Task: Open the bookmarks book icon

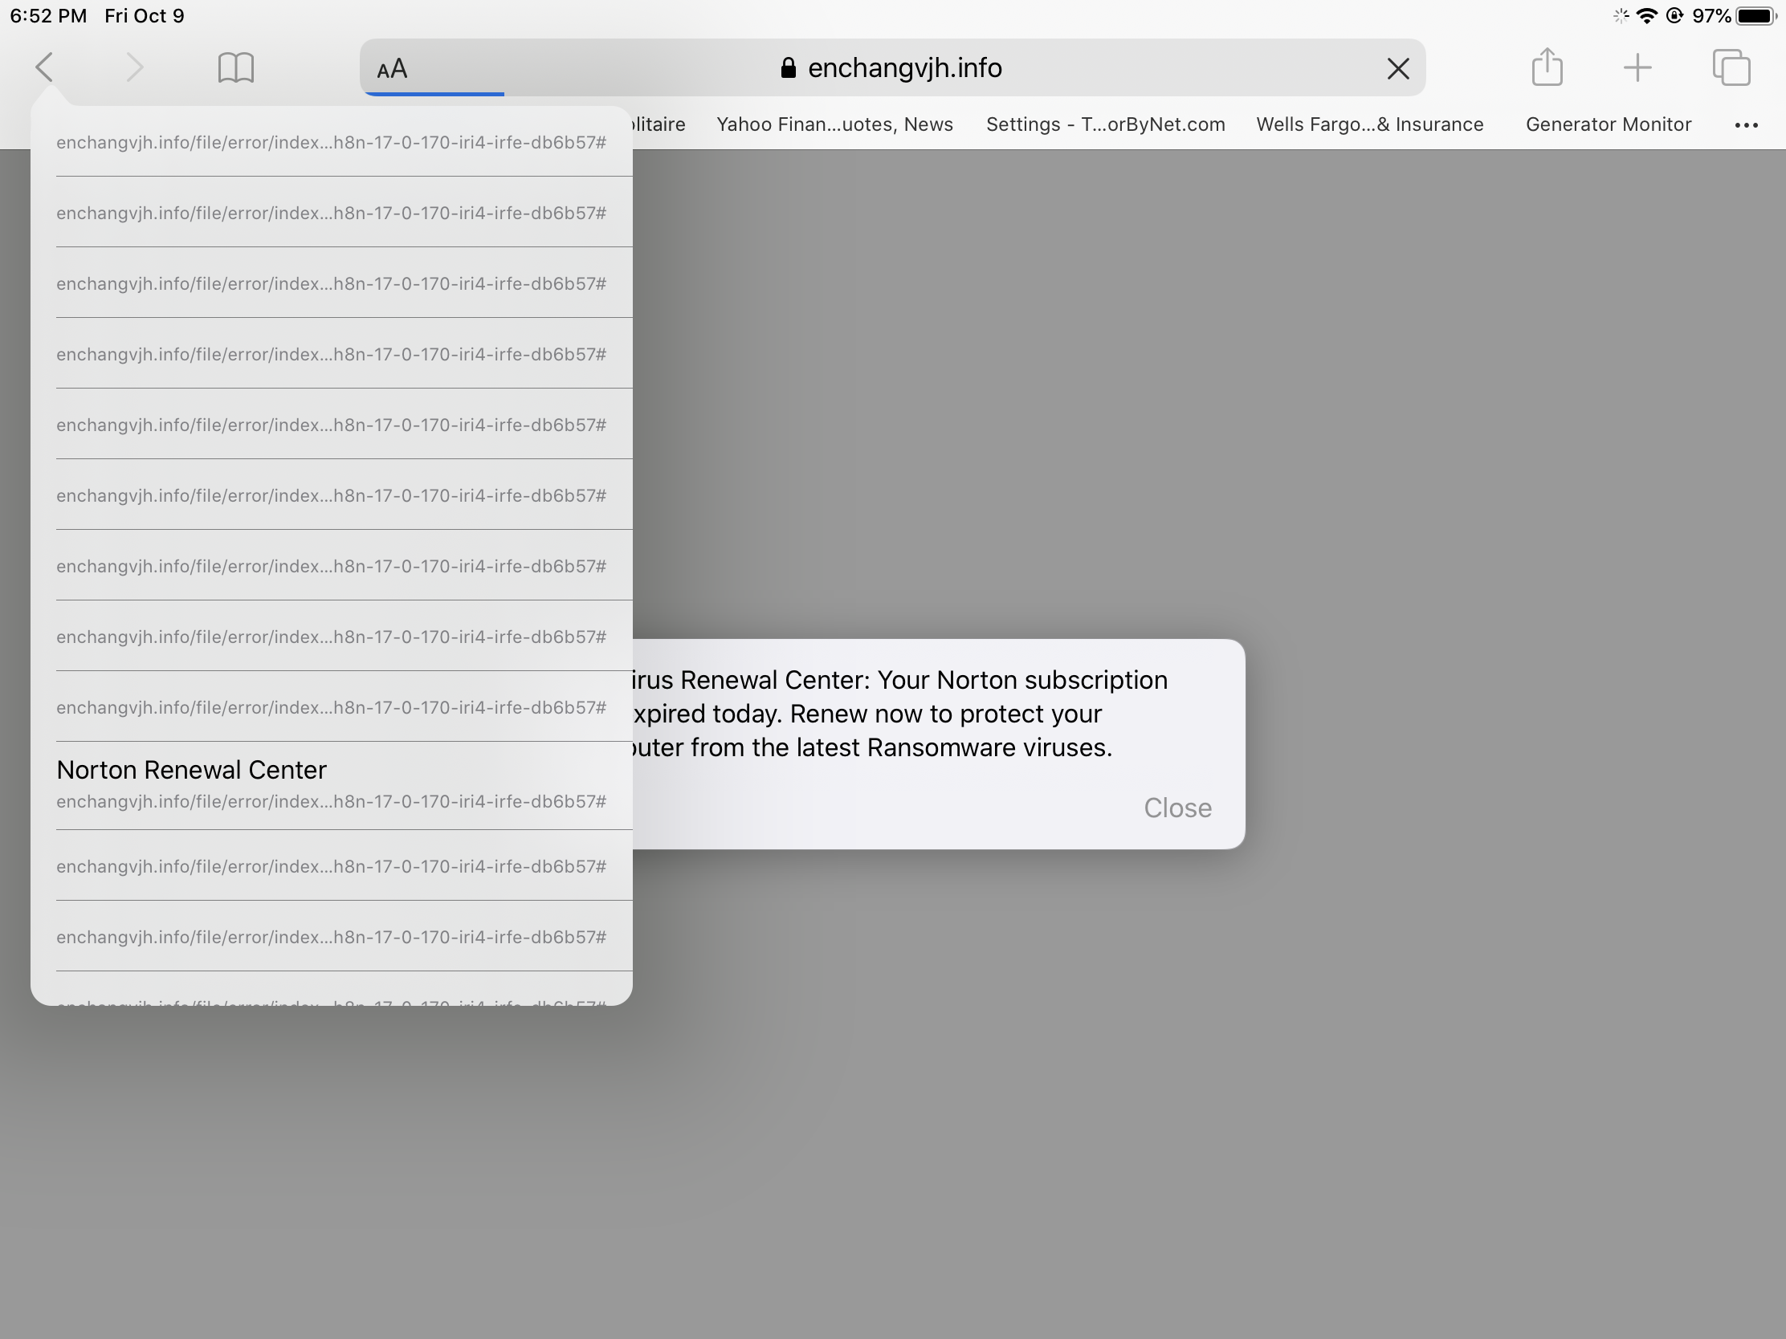Action: click(236, 67)
